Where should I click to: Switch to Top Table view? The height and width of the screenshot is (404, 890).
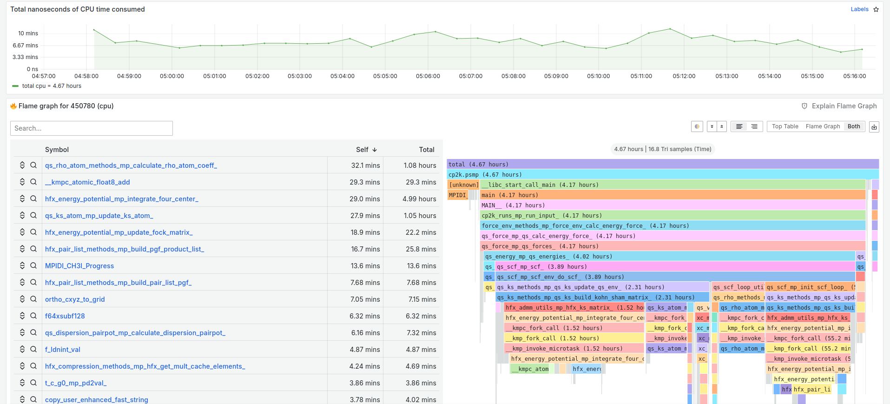[x=785, y=126]
